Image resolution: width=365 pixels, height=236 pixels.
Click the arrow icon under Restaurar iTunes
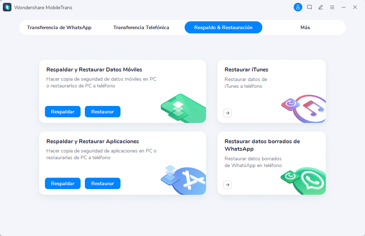tap(227, 113)
